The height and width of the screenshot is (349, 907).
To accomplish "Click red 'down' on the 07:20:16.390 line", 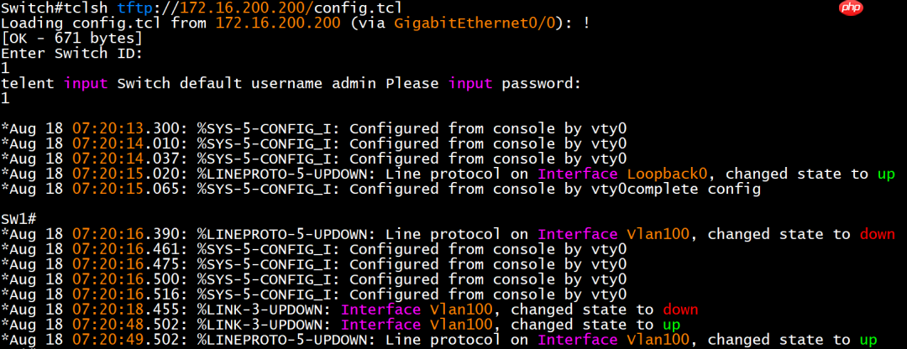I will pyautogui.click(x=878, y=234).
